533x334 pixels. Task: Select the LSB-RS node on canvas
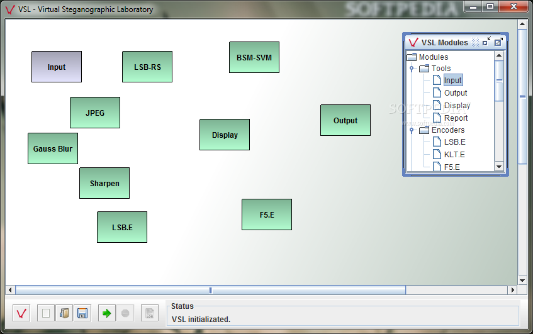147,67
